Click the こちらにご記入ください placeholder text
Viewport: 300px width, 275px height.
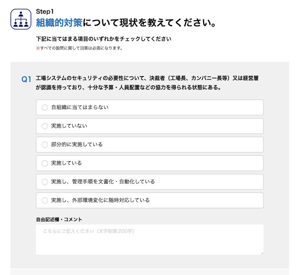click(88, 231)
